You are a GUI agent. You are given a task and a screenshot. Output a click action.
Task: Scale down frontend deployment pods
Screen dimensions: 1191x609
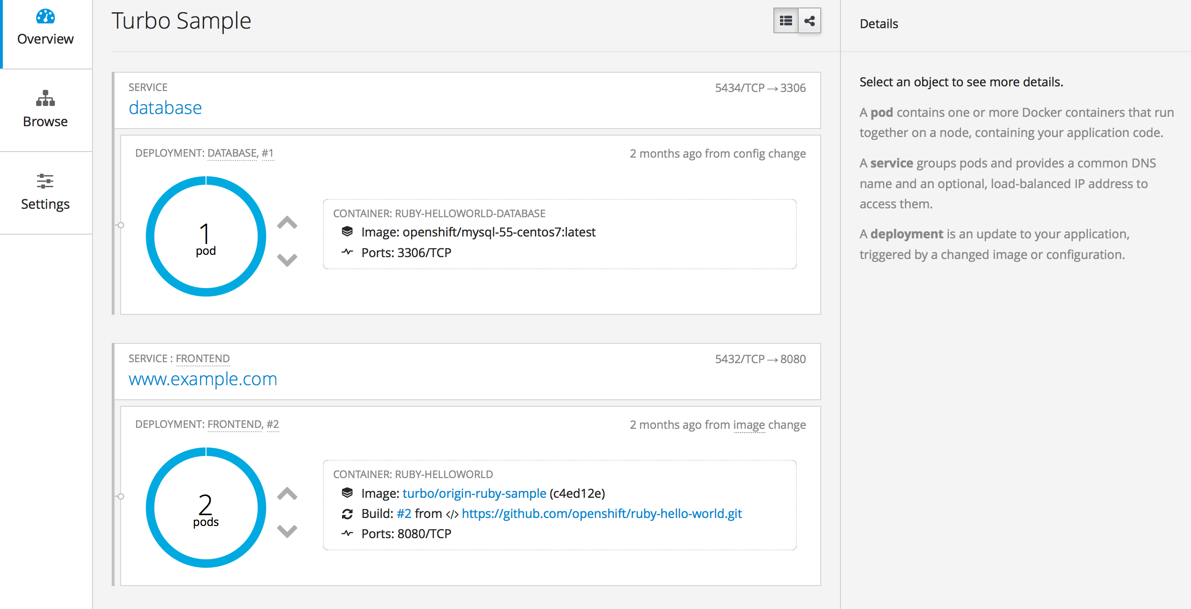(287, 531)
